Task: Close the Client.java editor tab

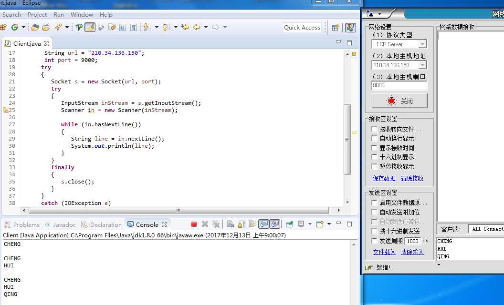Action: (47, 43)
